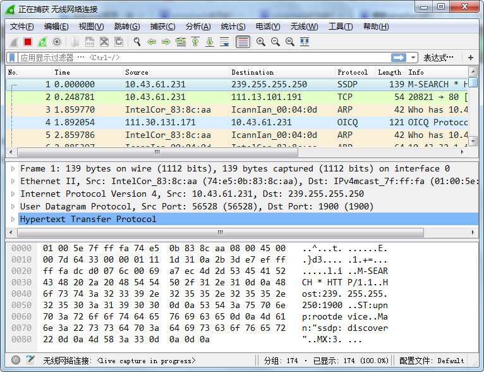Open the 编辑(E) menu

click(x=56, y=27)
